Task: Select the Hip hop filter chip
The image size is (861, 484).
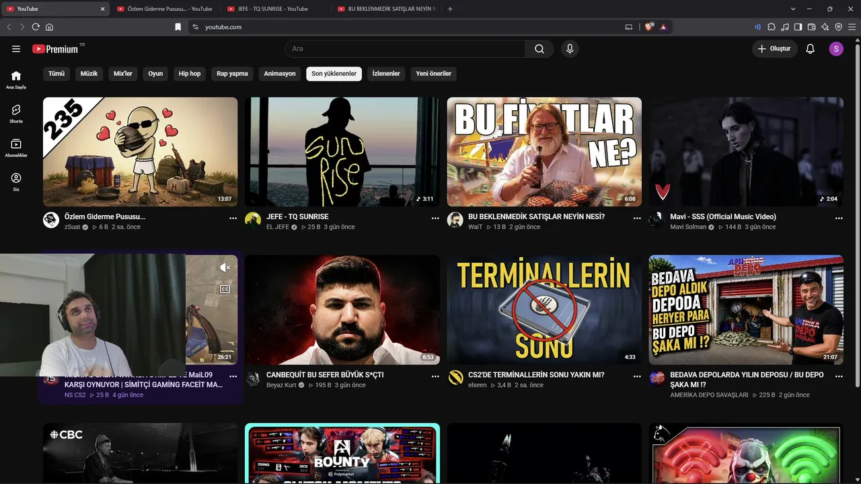Action: [x=190, y=73]
